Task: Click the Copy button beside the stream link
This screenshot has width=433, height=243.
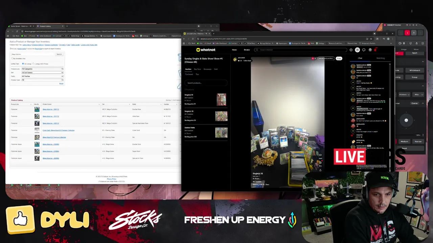Action: click(339, 58)
